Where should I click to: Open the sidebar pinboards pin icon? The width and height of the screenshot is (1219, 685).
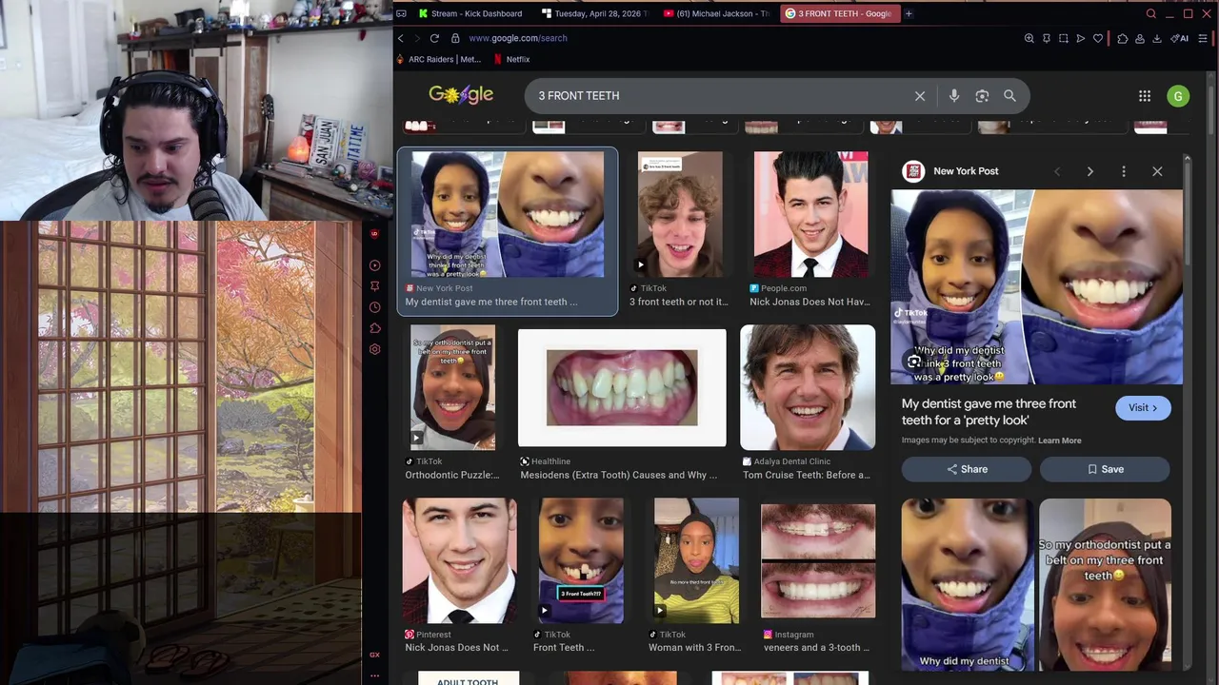(374, 286)
